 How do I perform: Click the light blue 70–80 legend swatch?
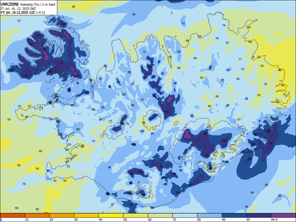coord(185,215)
